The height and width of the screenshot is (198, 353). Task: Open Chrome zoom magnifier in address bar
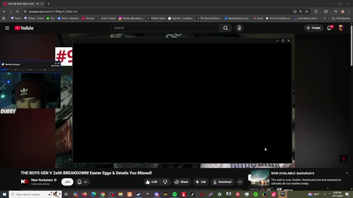coord(301,12)
